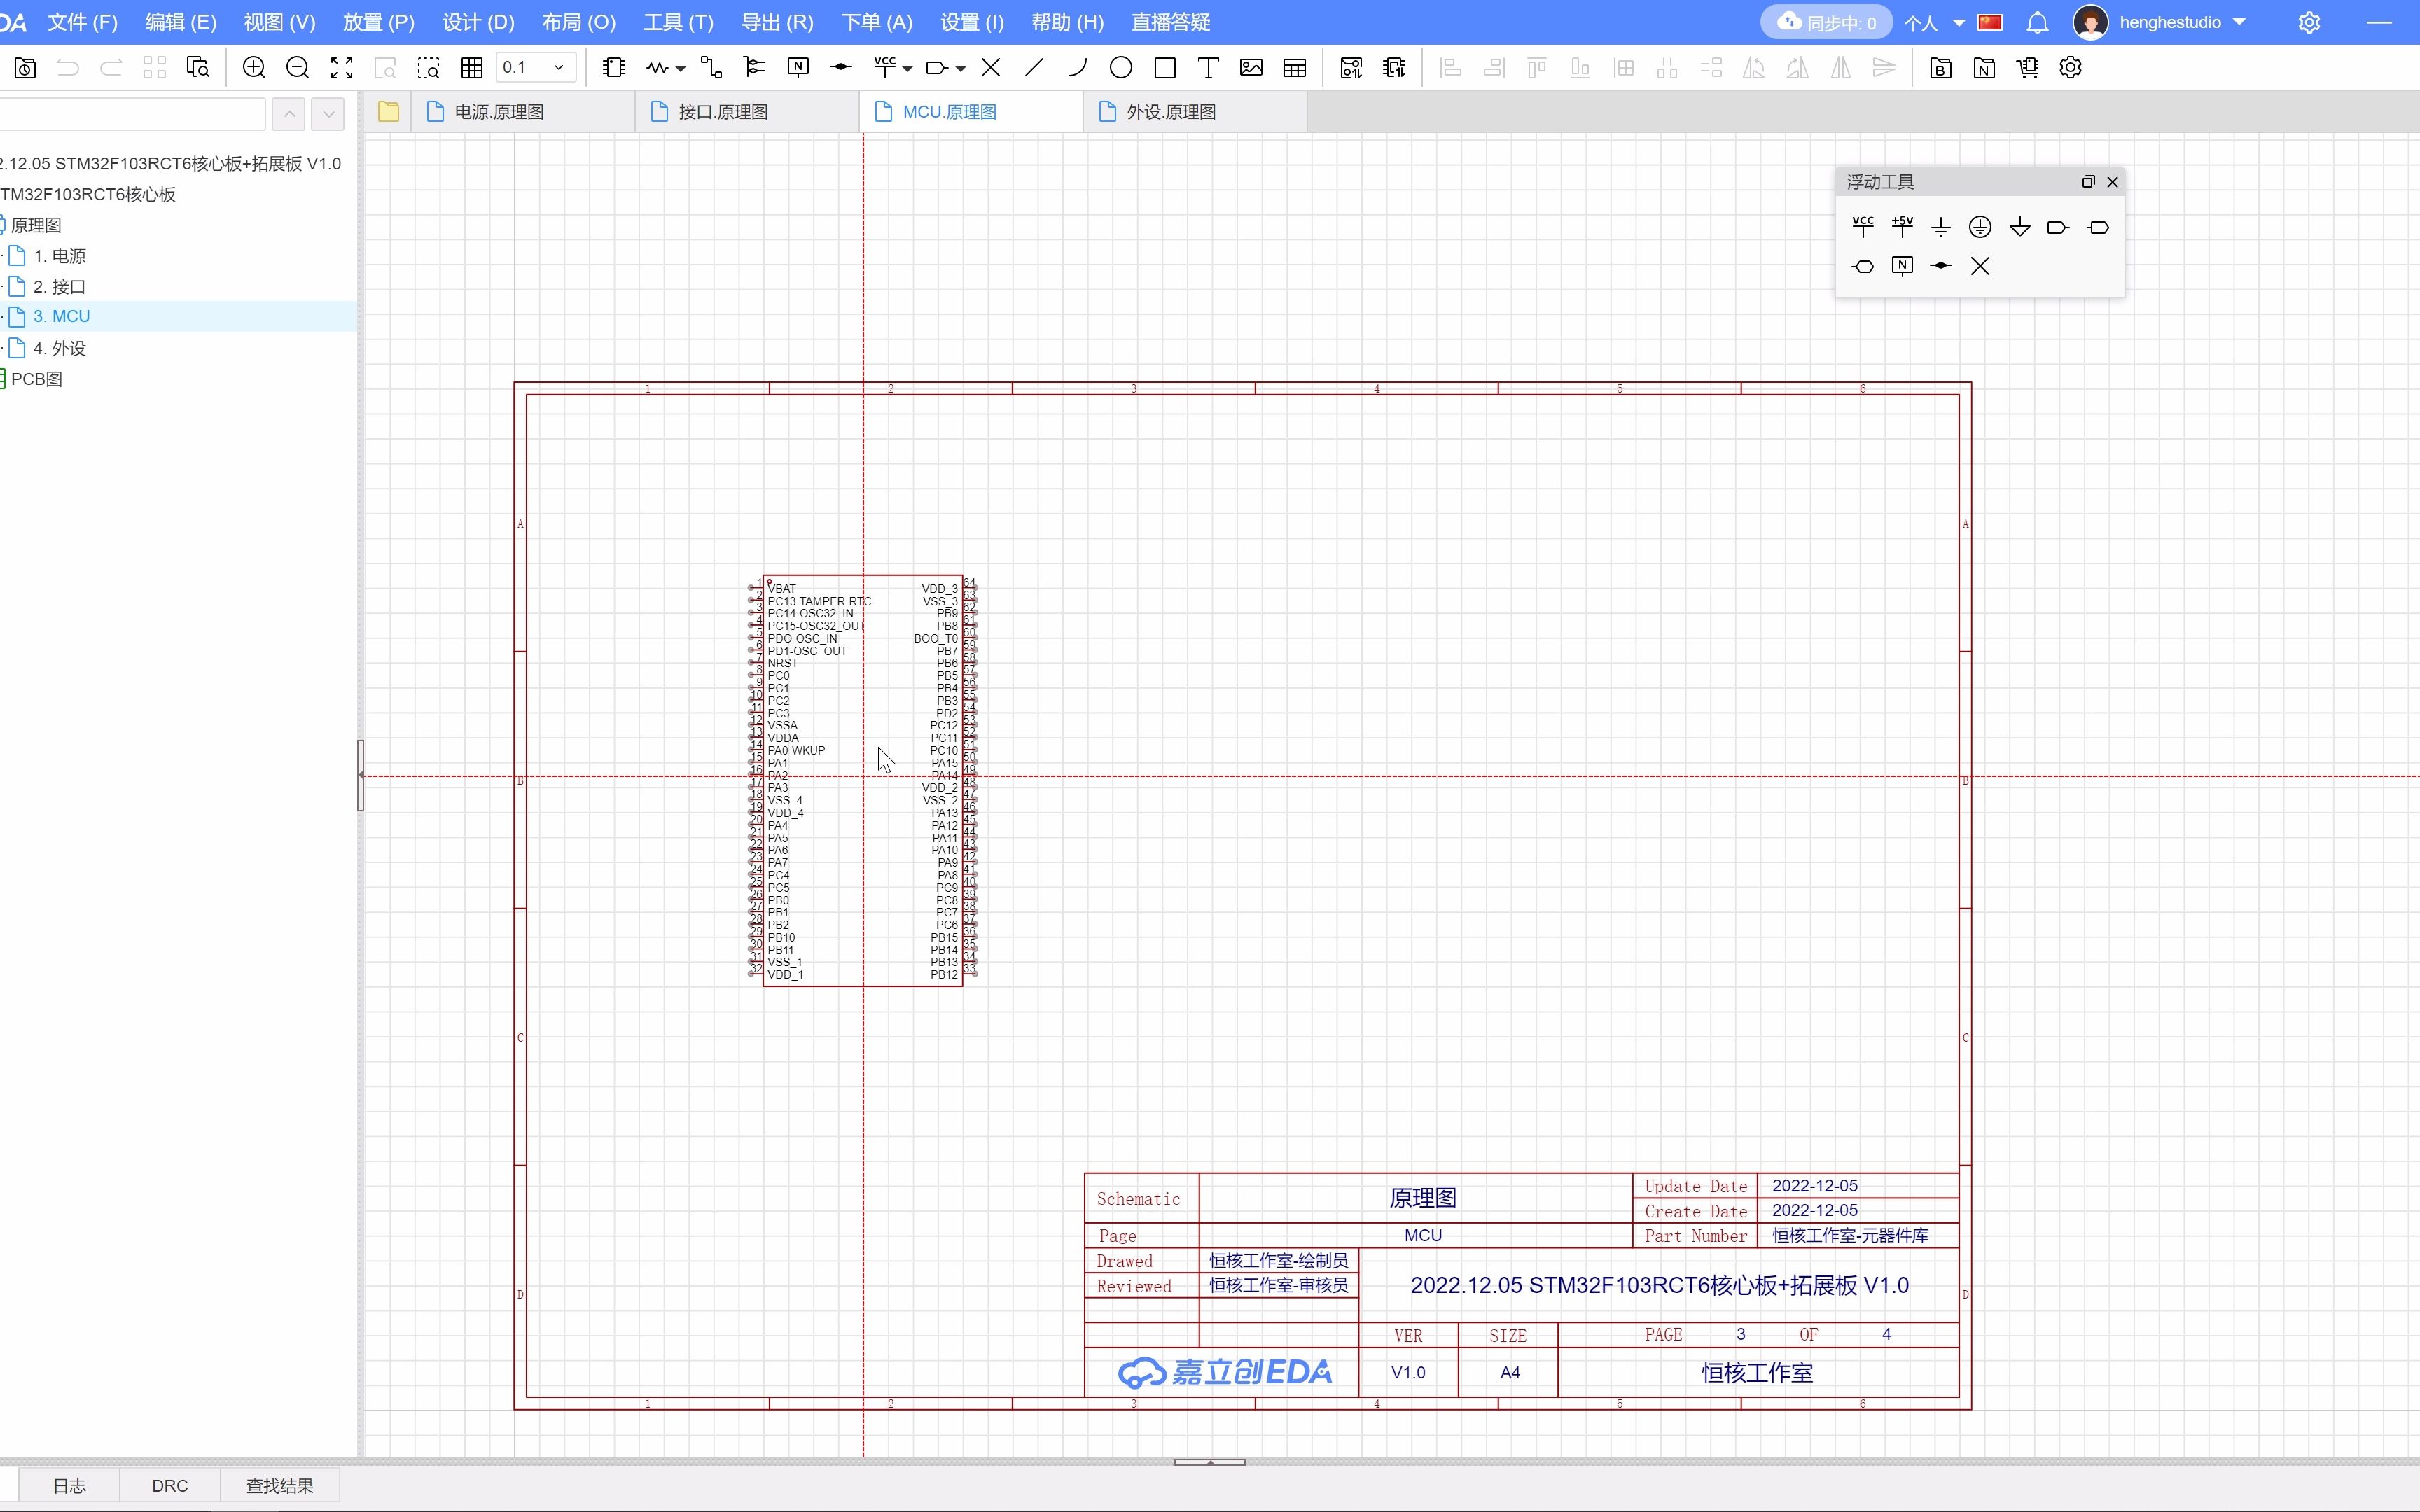Switch to the 外设.原理图 tab
Screen dimensions: 2420x1512
tap(1170, 112)
